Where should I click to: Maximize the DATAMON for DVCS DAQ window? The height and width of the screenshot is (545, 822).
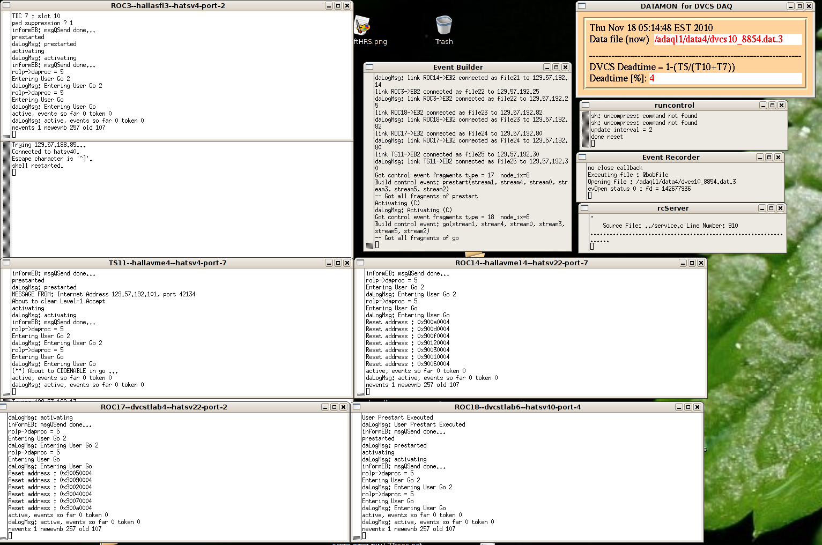pos(799,6)
